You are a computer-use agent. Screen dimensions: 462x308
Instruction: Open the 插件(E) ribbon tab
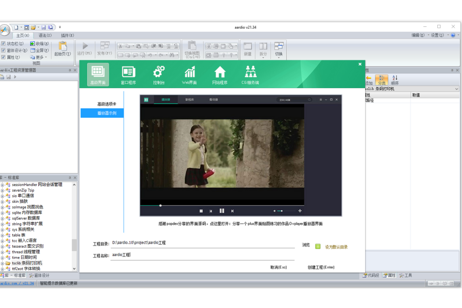click(67, 35)
